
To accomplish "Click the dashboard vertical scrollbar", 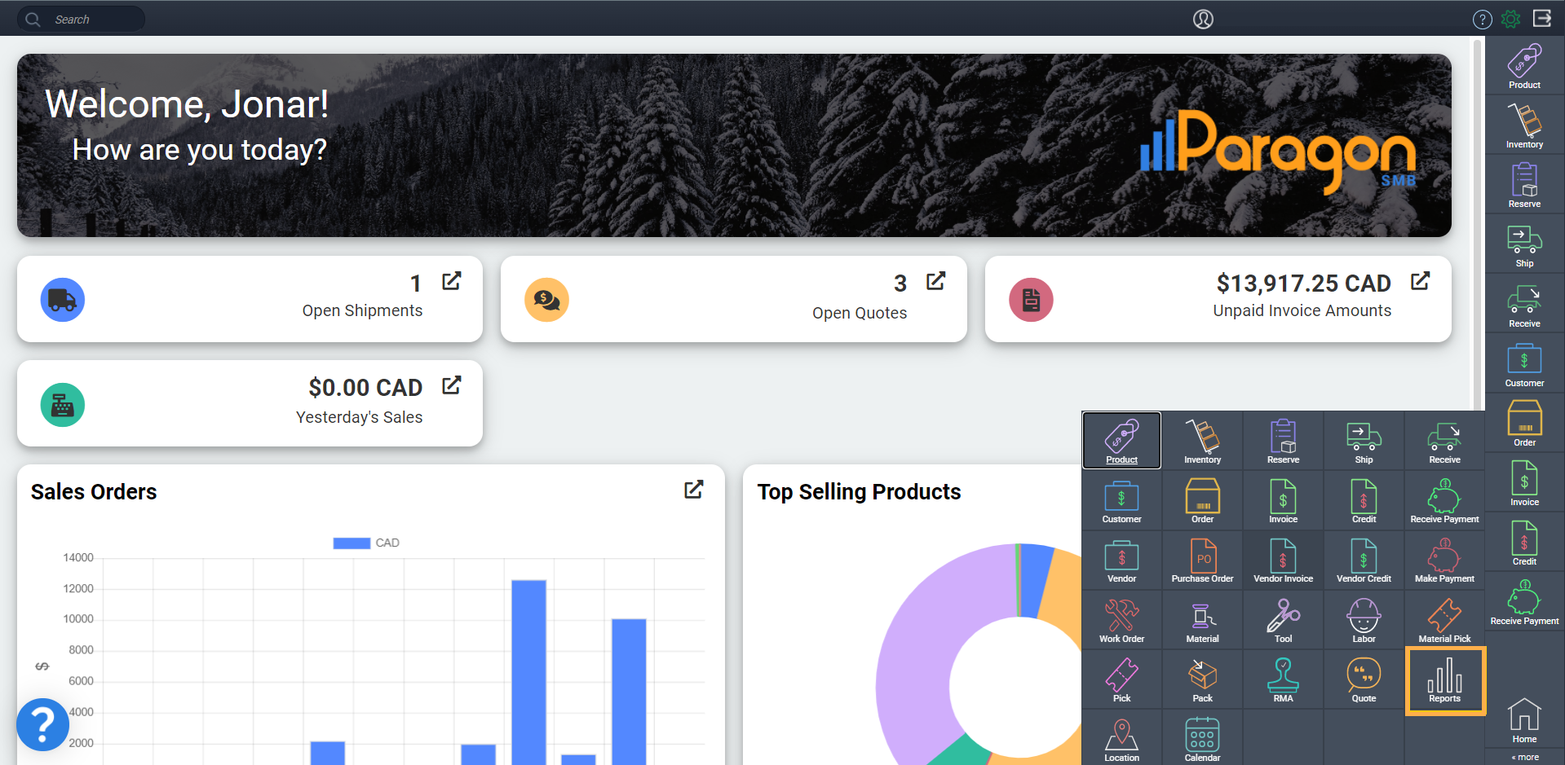I will 1477,223.
